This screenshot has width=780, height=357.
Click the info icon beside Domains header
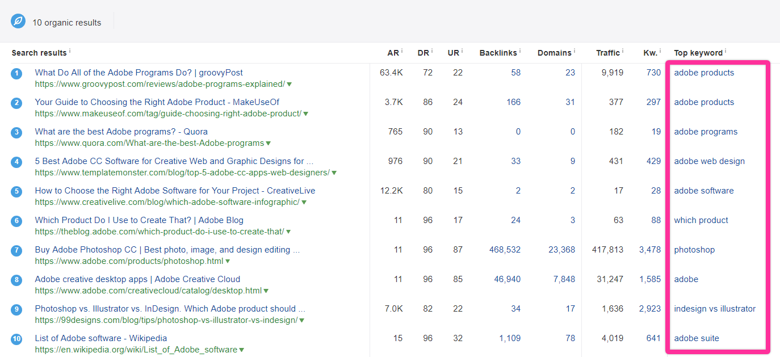574,51
